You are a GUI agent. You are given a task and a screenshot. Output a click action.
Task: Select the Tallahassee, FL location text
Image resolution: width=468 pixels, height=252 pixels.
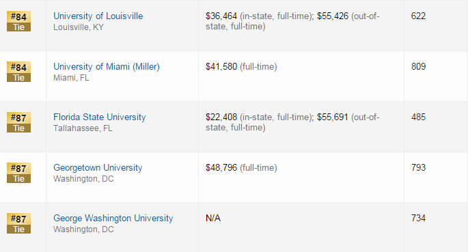click(x=83, y=128)
